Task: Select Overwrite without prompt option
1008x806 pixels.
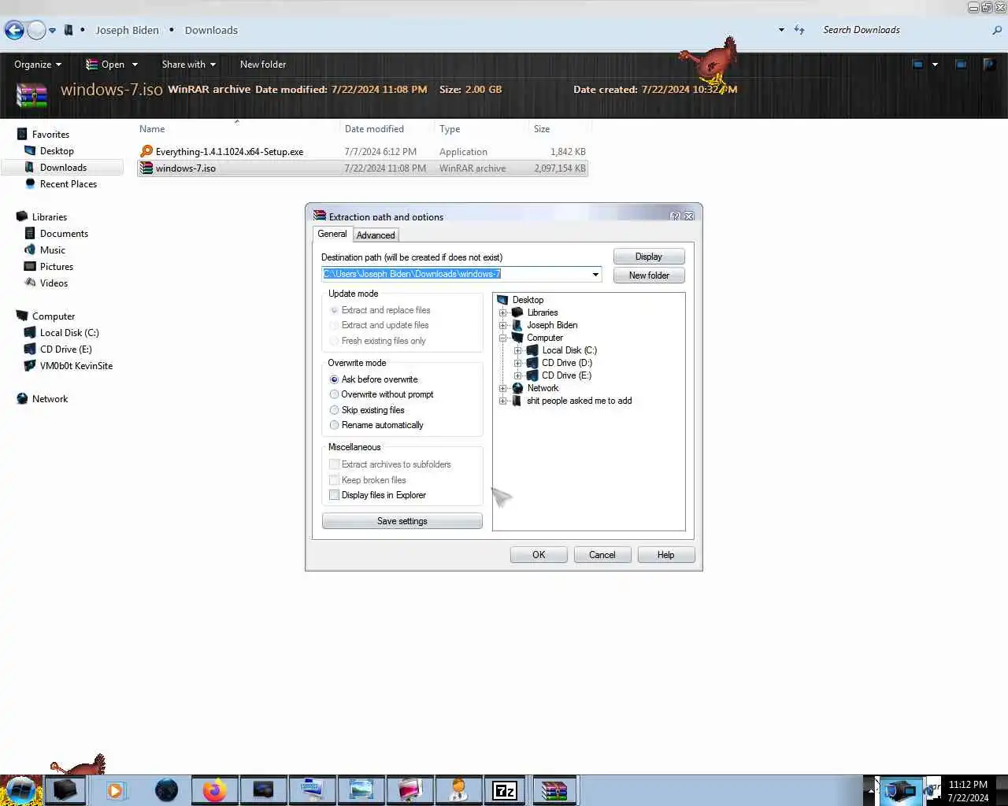Action: pos(334,394)
